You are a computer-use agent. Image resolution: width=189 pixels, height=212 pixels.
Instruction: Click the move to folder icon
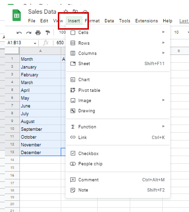pos(75,12)
